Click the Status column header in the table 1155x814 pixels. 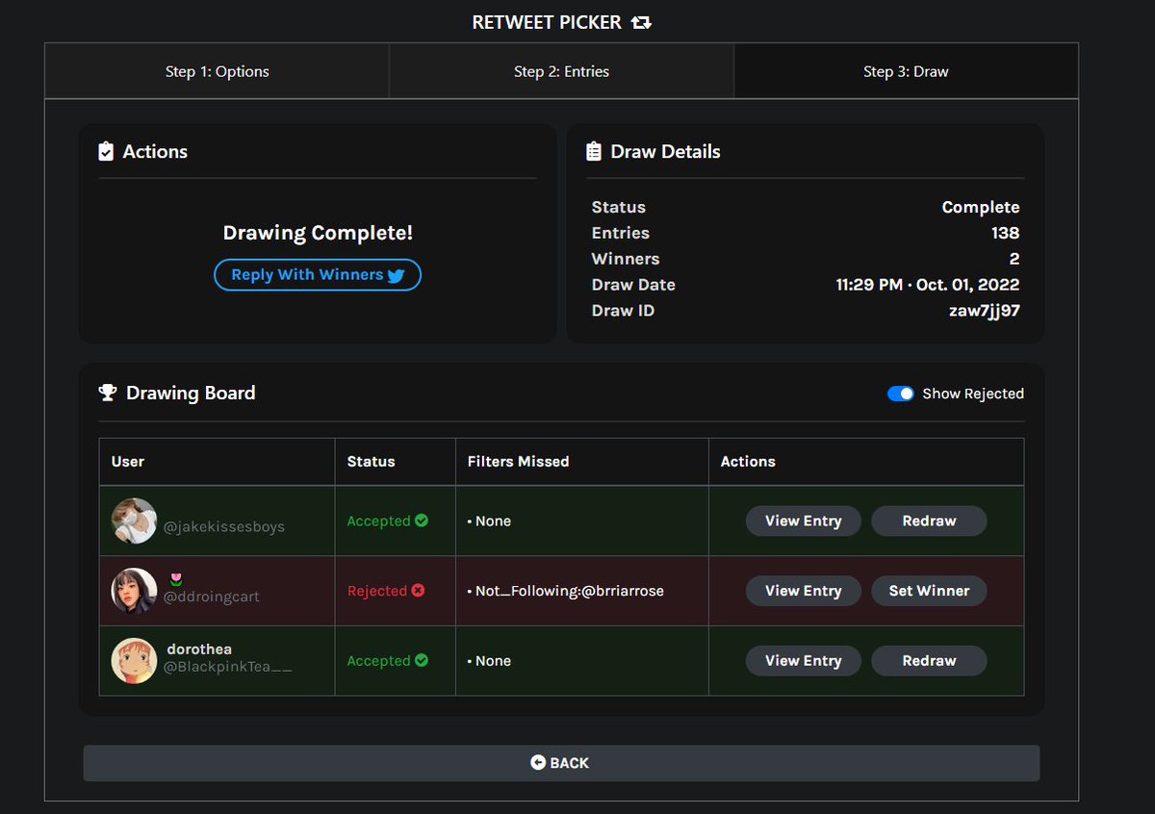pyautogui.click(x=372, y=462)
